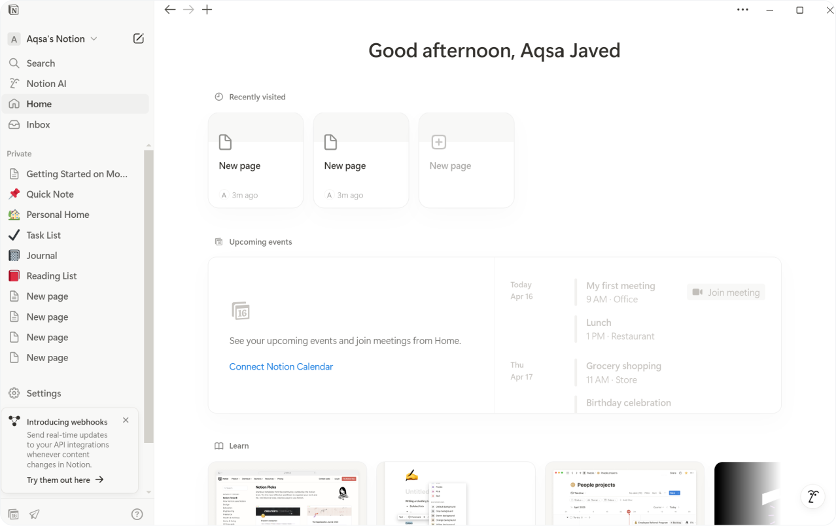Click the paper plane icon in sidebar footer
The image size is (836, 526).
35,514
